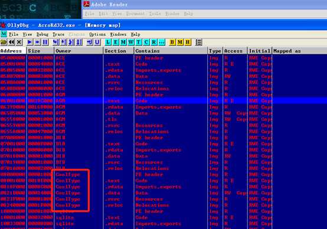Close the debugged program using X icon
This screenshot has width=327, height=229.
[x=19, y=42]
